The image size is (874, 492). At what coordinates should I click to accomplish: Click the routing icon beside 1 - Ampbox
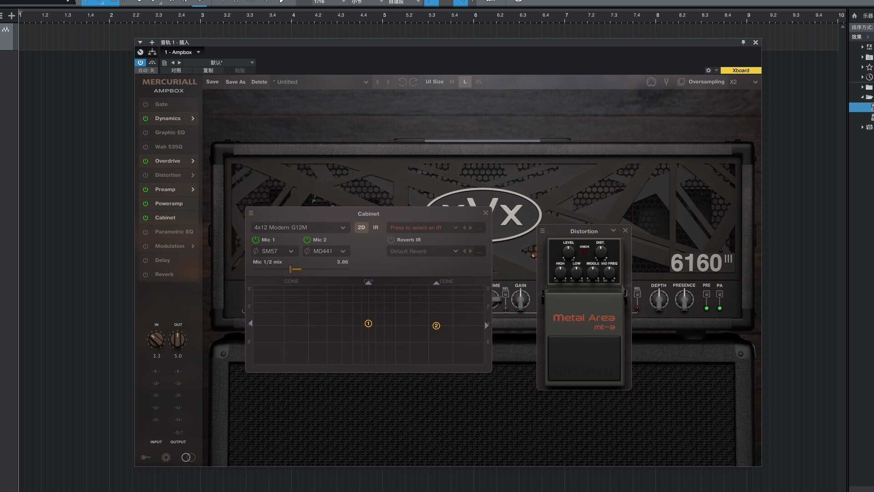(x=152, y=52)
